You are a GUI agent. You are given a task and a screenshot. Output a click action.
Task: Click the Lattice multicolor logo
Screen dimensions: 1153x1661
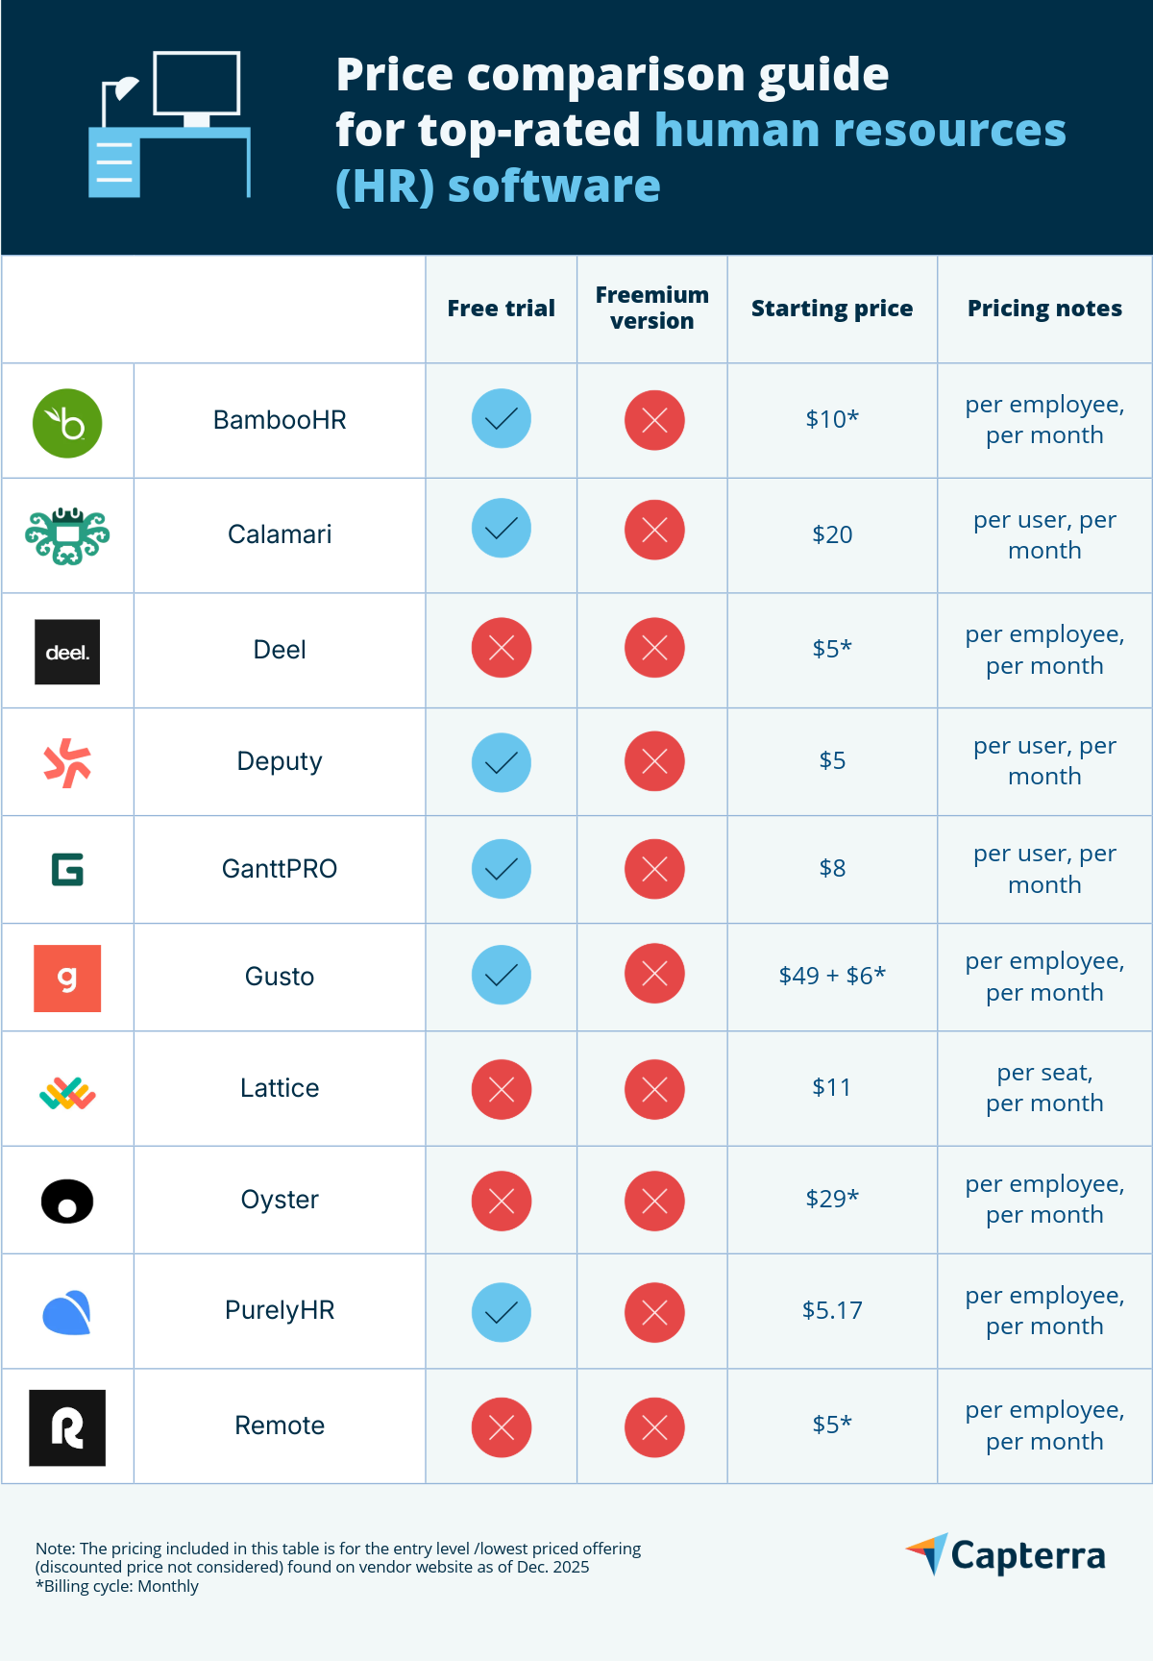click(67, 1093)
